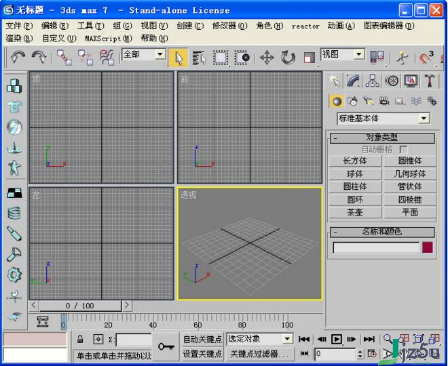448x366 pixels.
Task: Click the Redo arrow in the toolbar
Action: (x=39, y=58)
